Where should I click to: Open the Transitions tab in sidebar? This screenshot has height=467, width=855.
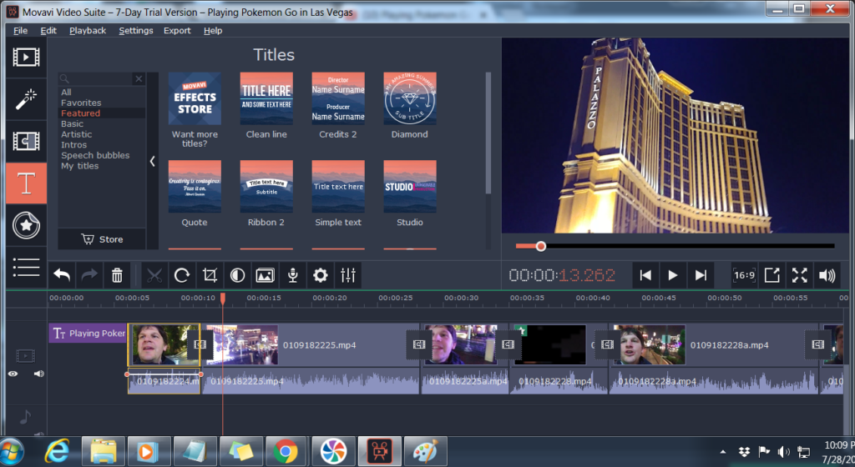pos(26,141)
